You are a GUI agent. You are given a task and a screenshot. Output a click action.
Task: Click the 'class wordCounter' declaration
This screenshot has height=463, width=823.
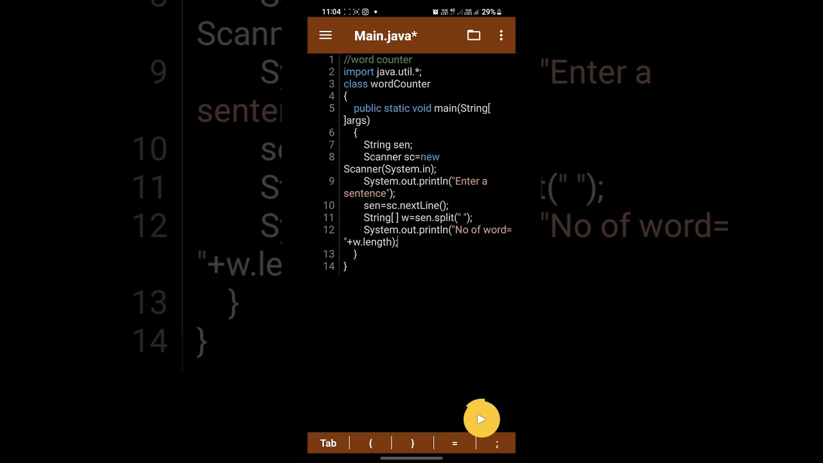(x=387, y=84)
